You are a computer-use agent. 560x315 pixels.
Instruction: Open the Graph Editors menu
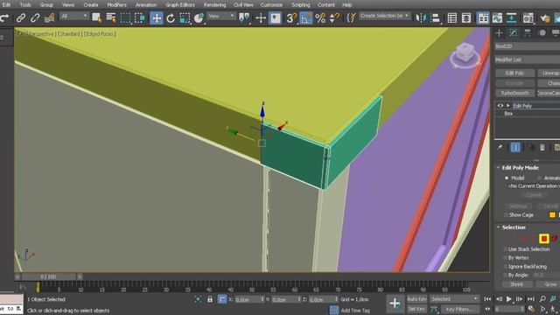[x=180, y=5]
